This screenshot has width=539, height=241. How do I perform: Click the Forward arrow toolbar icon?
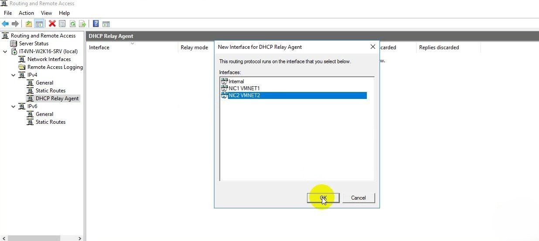(x=15, y=24)
